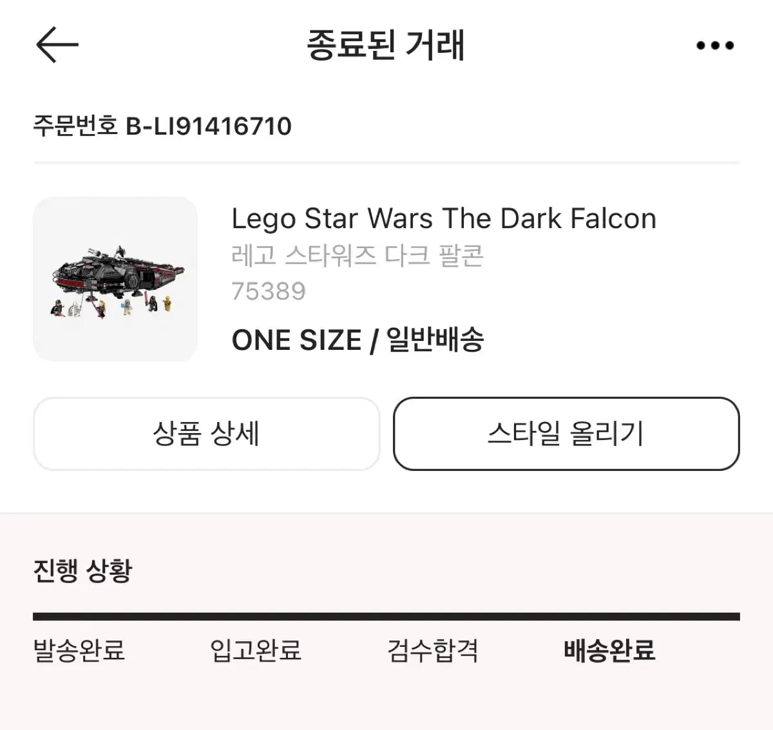Click the Korean product name 레고 스타워즈 다크 팔콘
Image resolution: width=773 pixels, height=730 pixels.
[358, 256]
